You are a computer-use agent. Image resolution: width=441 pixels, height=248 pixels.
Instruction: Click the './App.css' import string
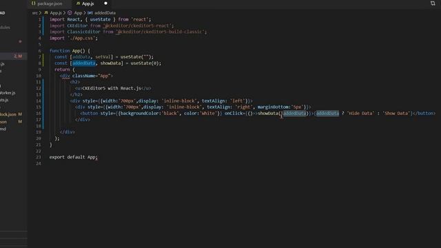click(81, 39)
